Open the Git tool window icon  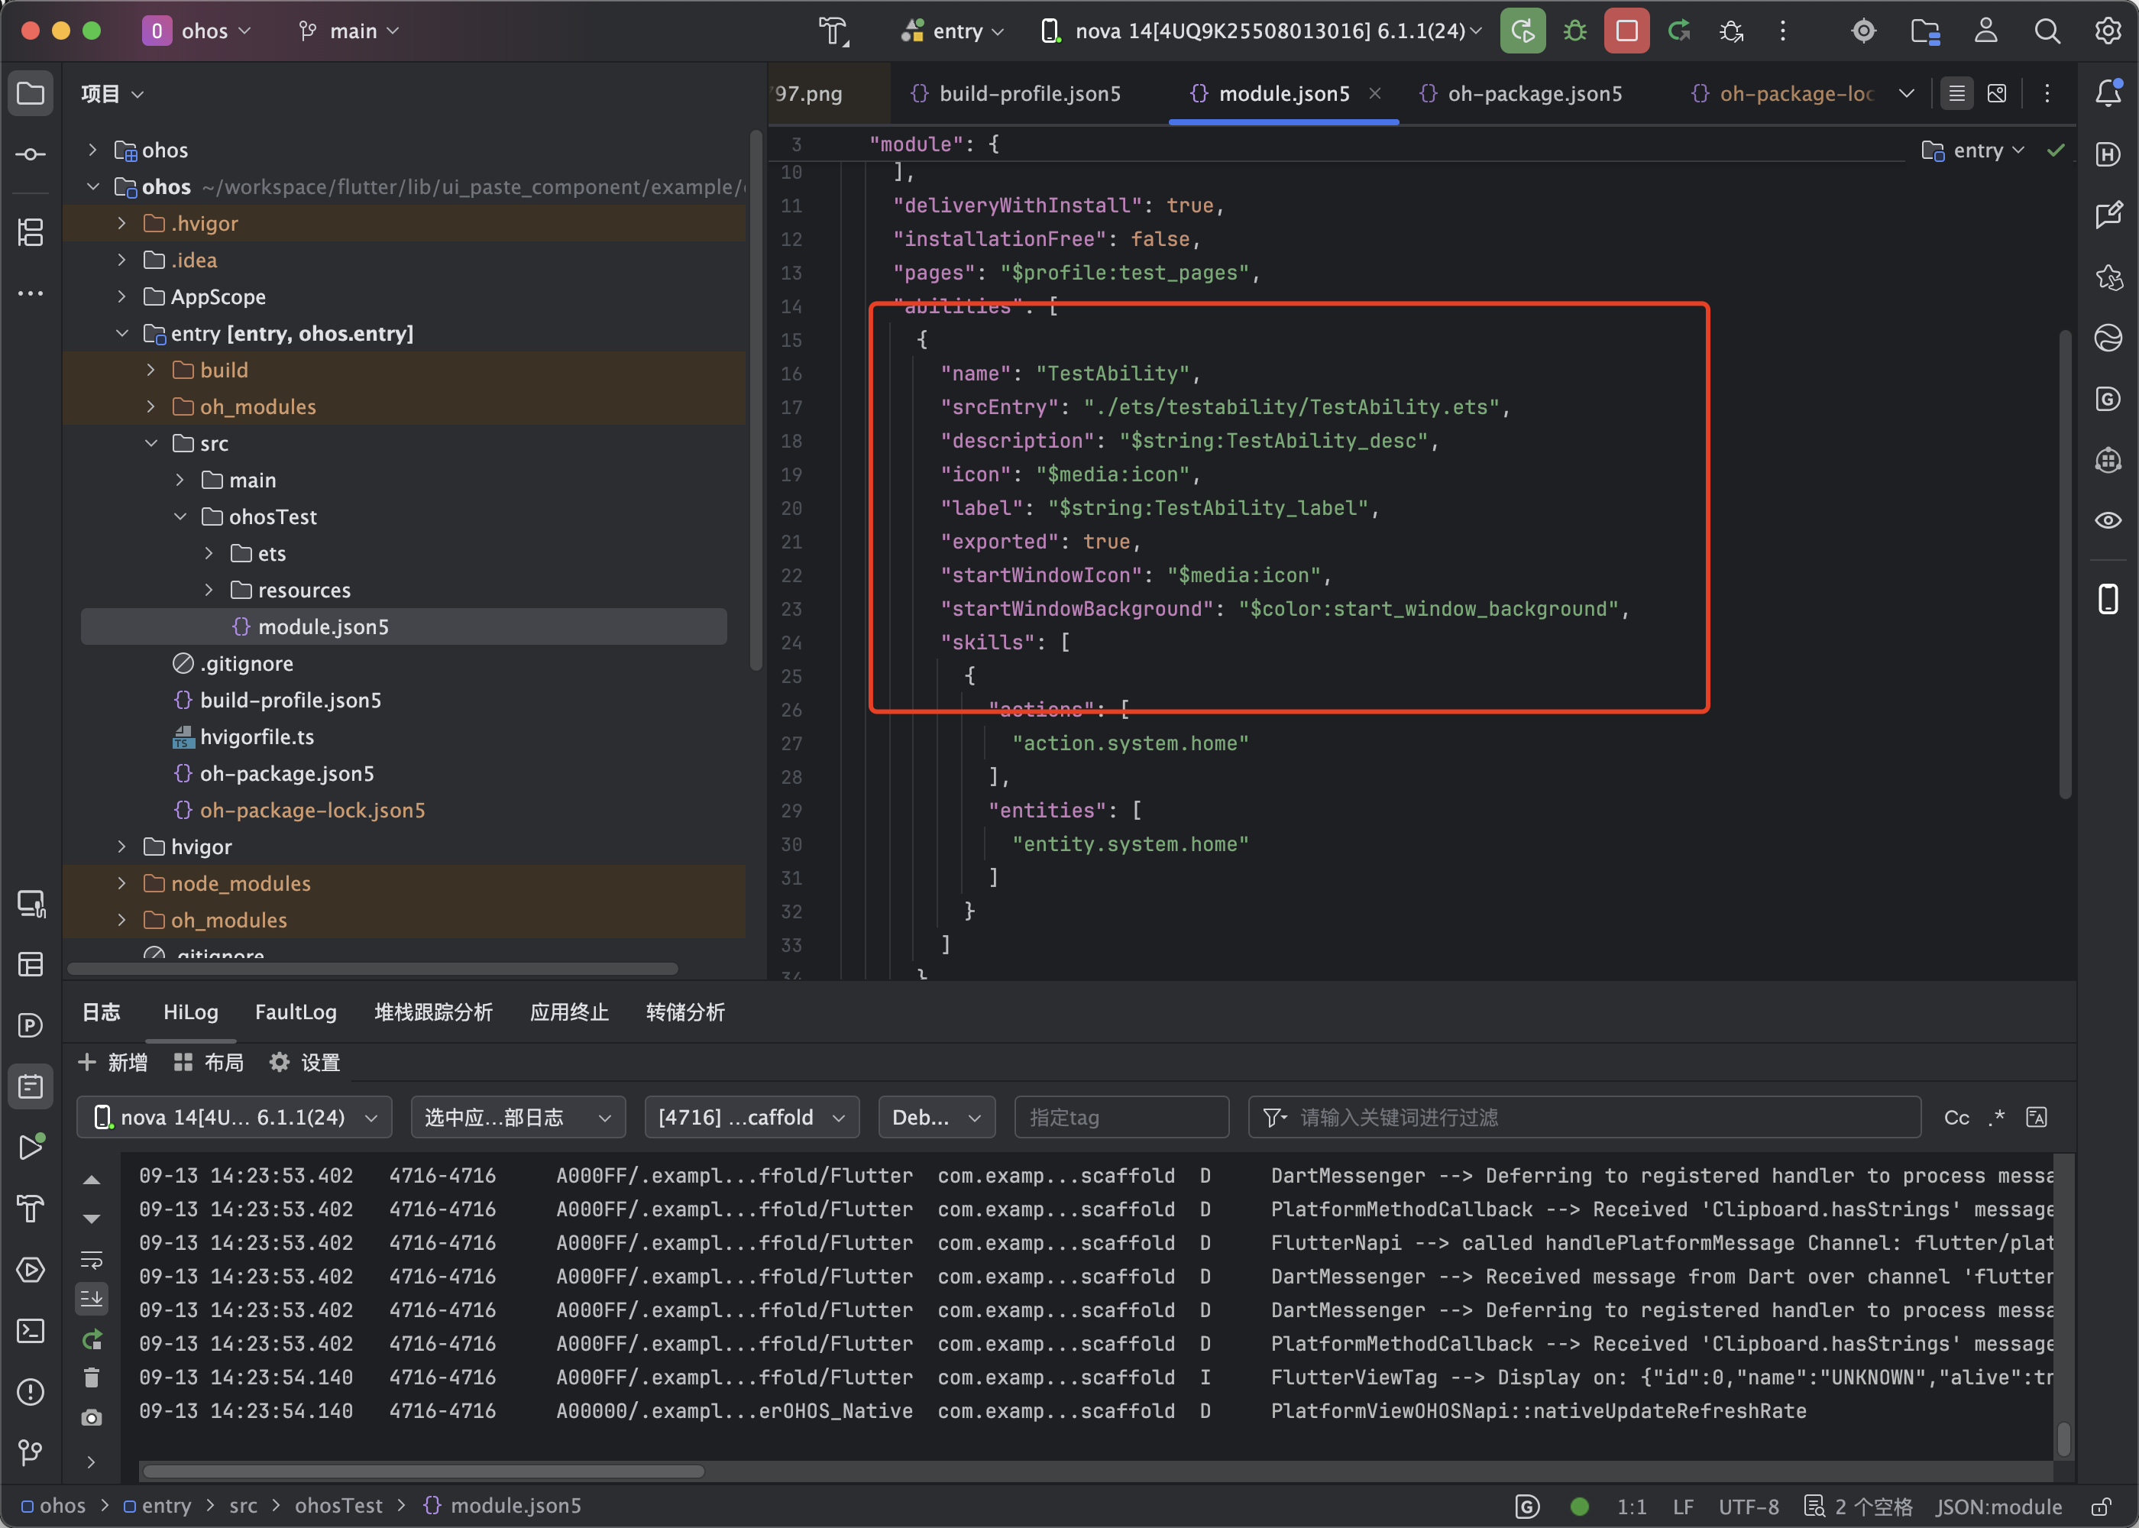(31, 1452)
